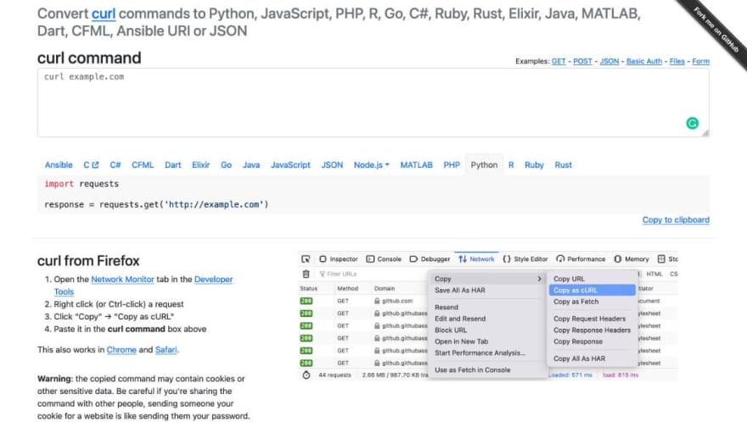
Task: Click the green Grammarly icon in textarea
Action: (692, 123)
